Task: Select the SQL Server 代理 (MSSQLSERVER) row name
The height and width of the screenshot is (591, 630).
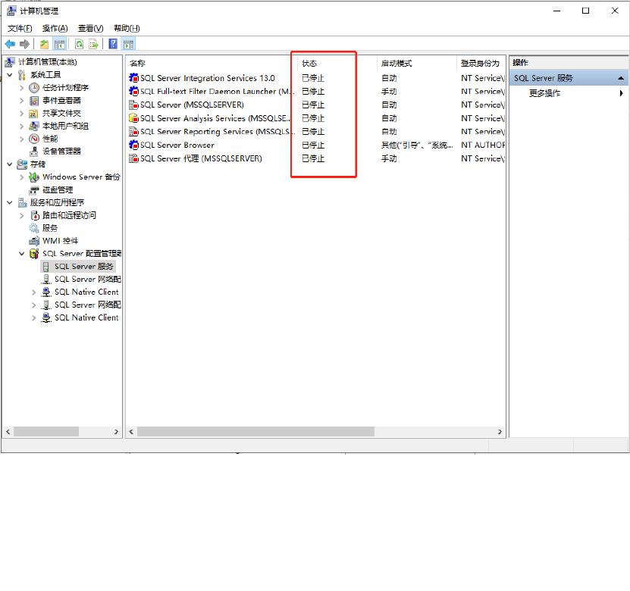Action: pyautogui.click(x=201, y=158)
